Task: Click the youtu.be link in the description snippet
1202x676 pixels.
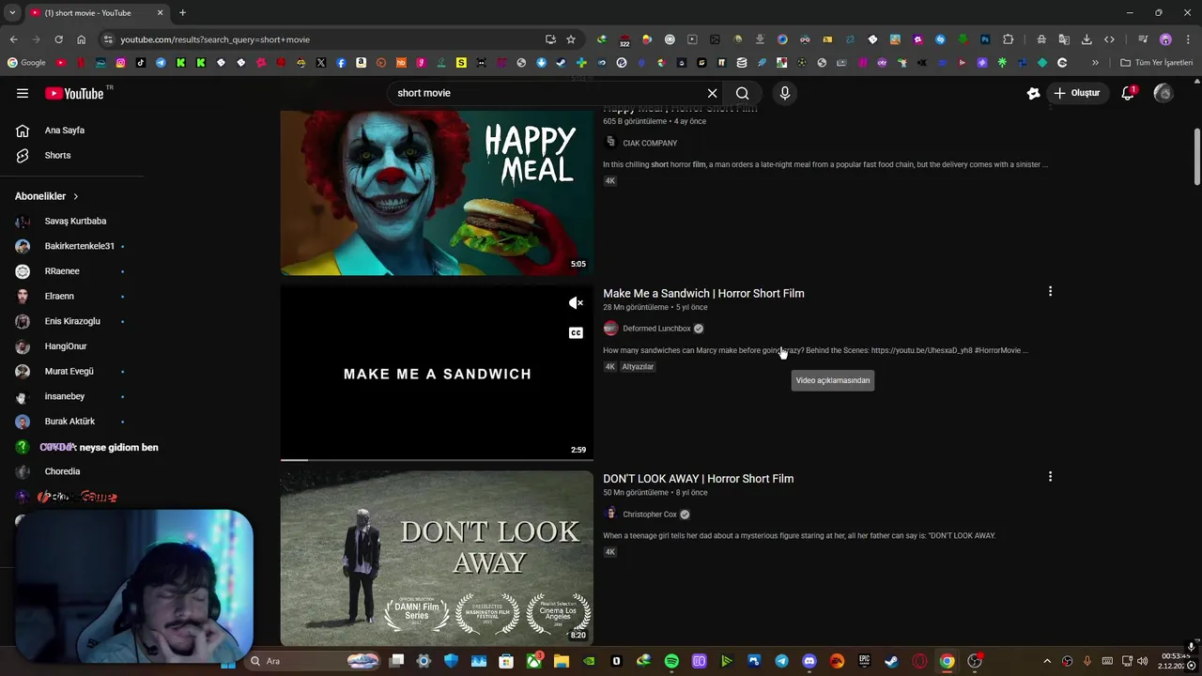Action: click(921, 350)
